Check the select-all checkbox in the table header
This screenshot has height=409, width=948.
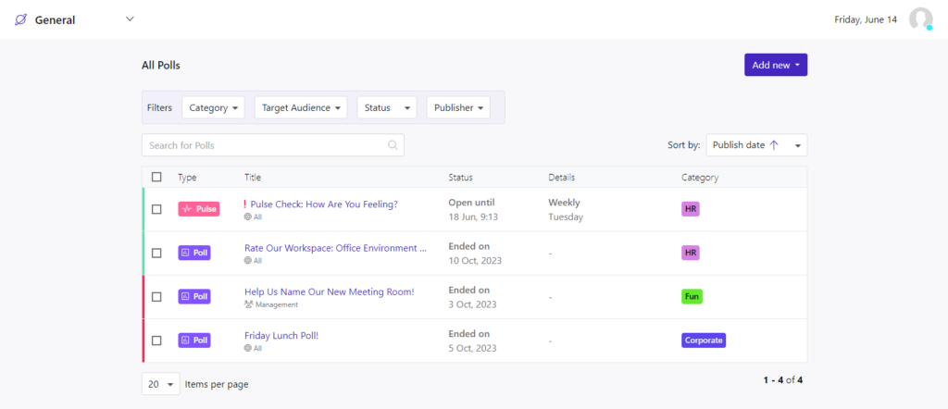point(156,177)
